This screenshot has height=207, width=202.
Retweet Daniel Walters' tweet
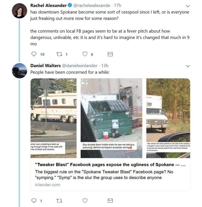pyautogui.click(x=59, y=201)
